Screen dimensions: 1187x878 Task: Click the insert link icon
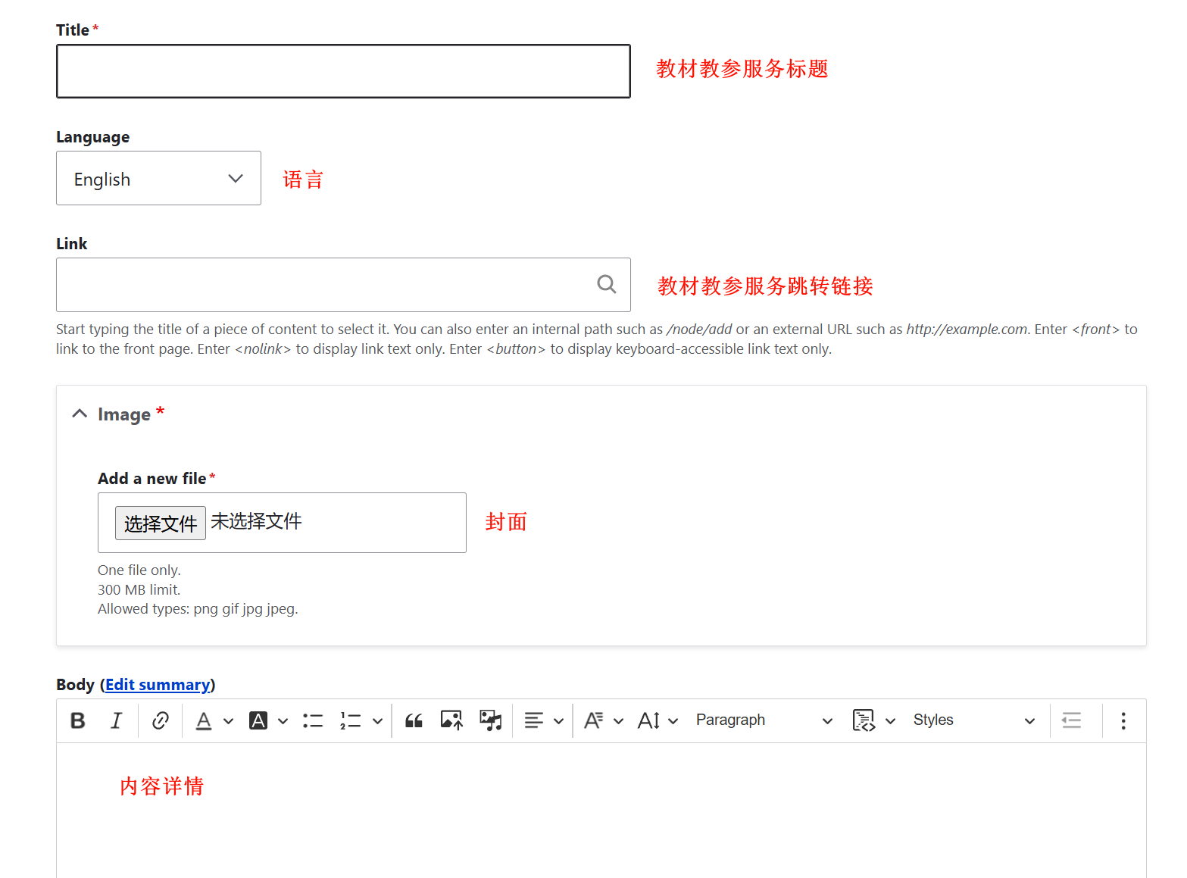point(160,720)
